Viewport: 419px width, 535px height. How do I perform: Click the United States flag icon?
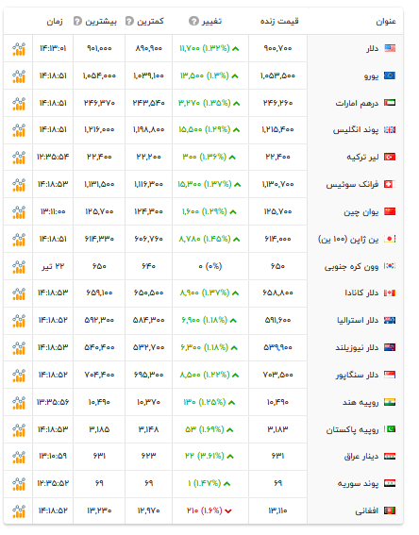coord(390,48)
